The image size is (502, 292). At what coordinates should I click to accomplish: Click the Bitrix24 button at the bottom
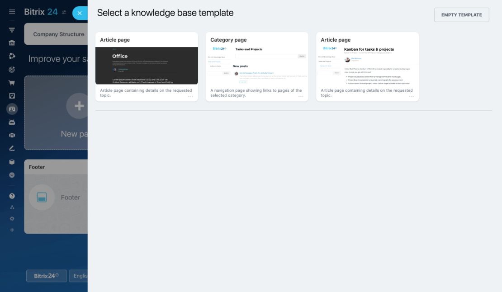[47, 276]
